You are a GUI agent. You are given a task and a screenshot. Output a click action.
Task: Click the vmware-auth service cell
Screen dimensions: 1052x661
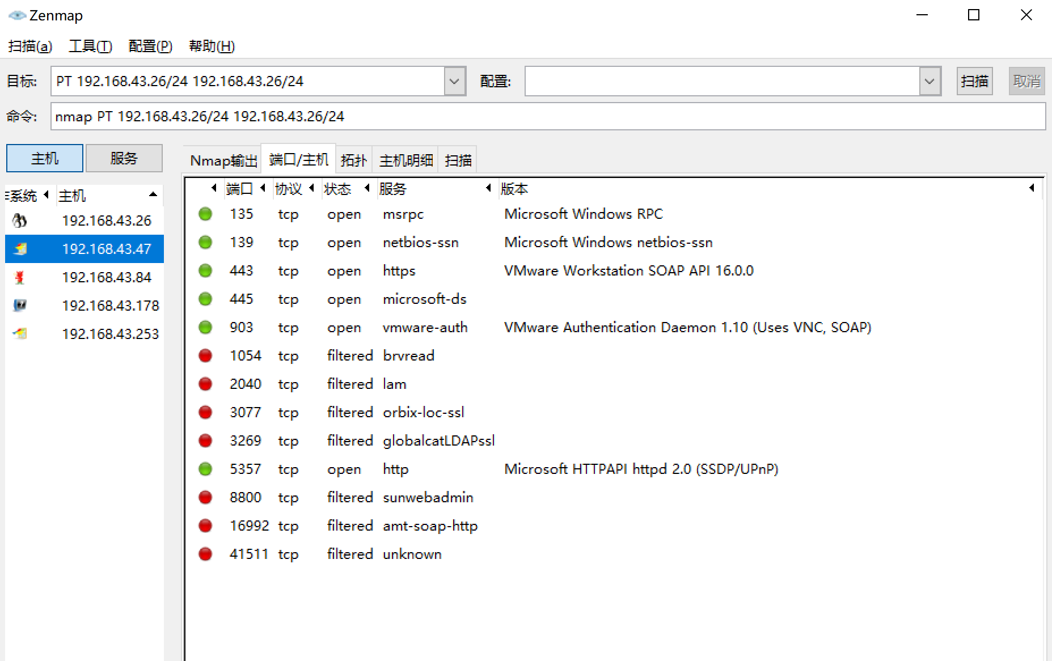pyautogui.click(x=425, y=328)
